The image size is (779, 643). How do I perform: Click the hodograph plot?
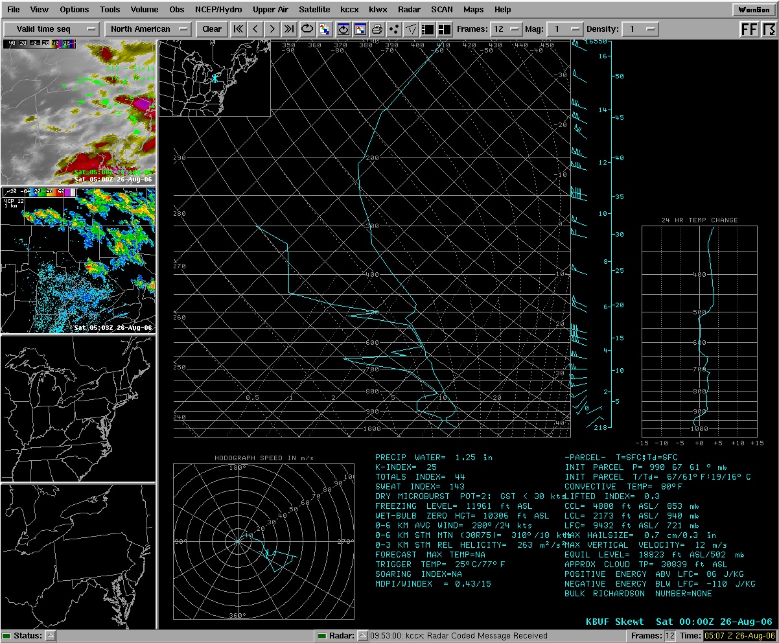(x=263, y=541)
